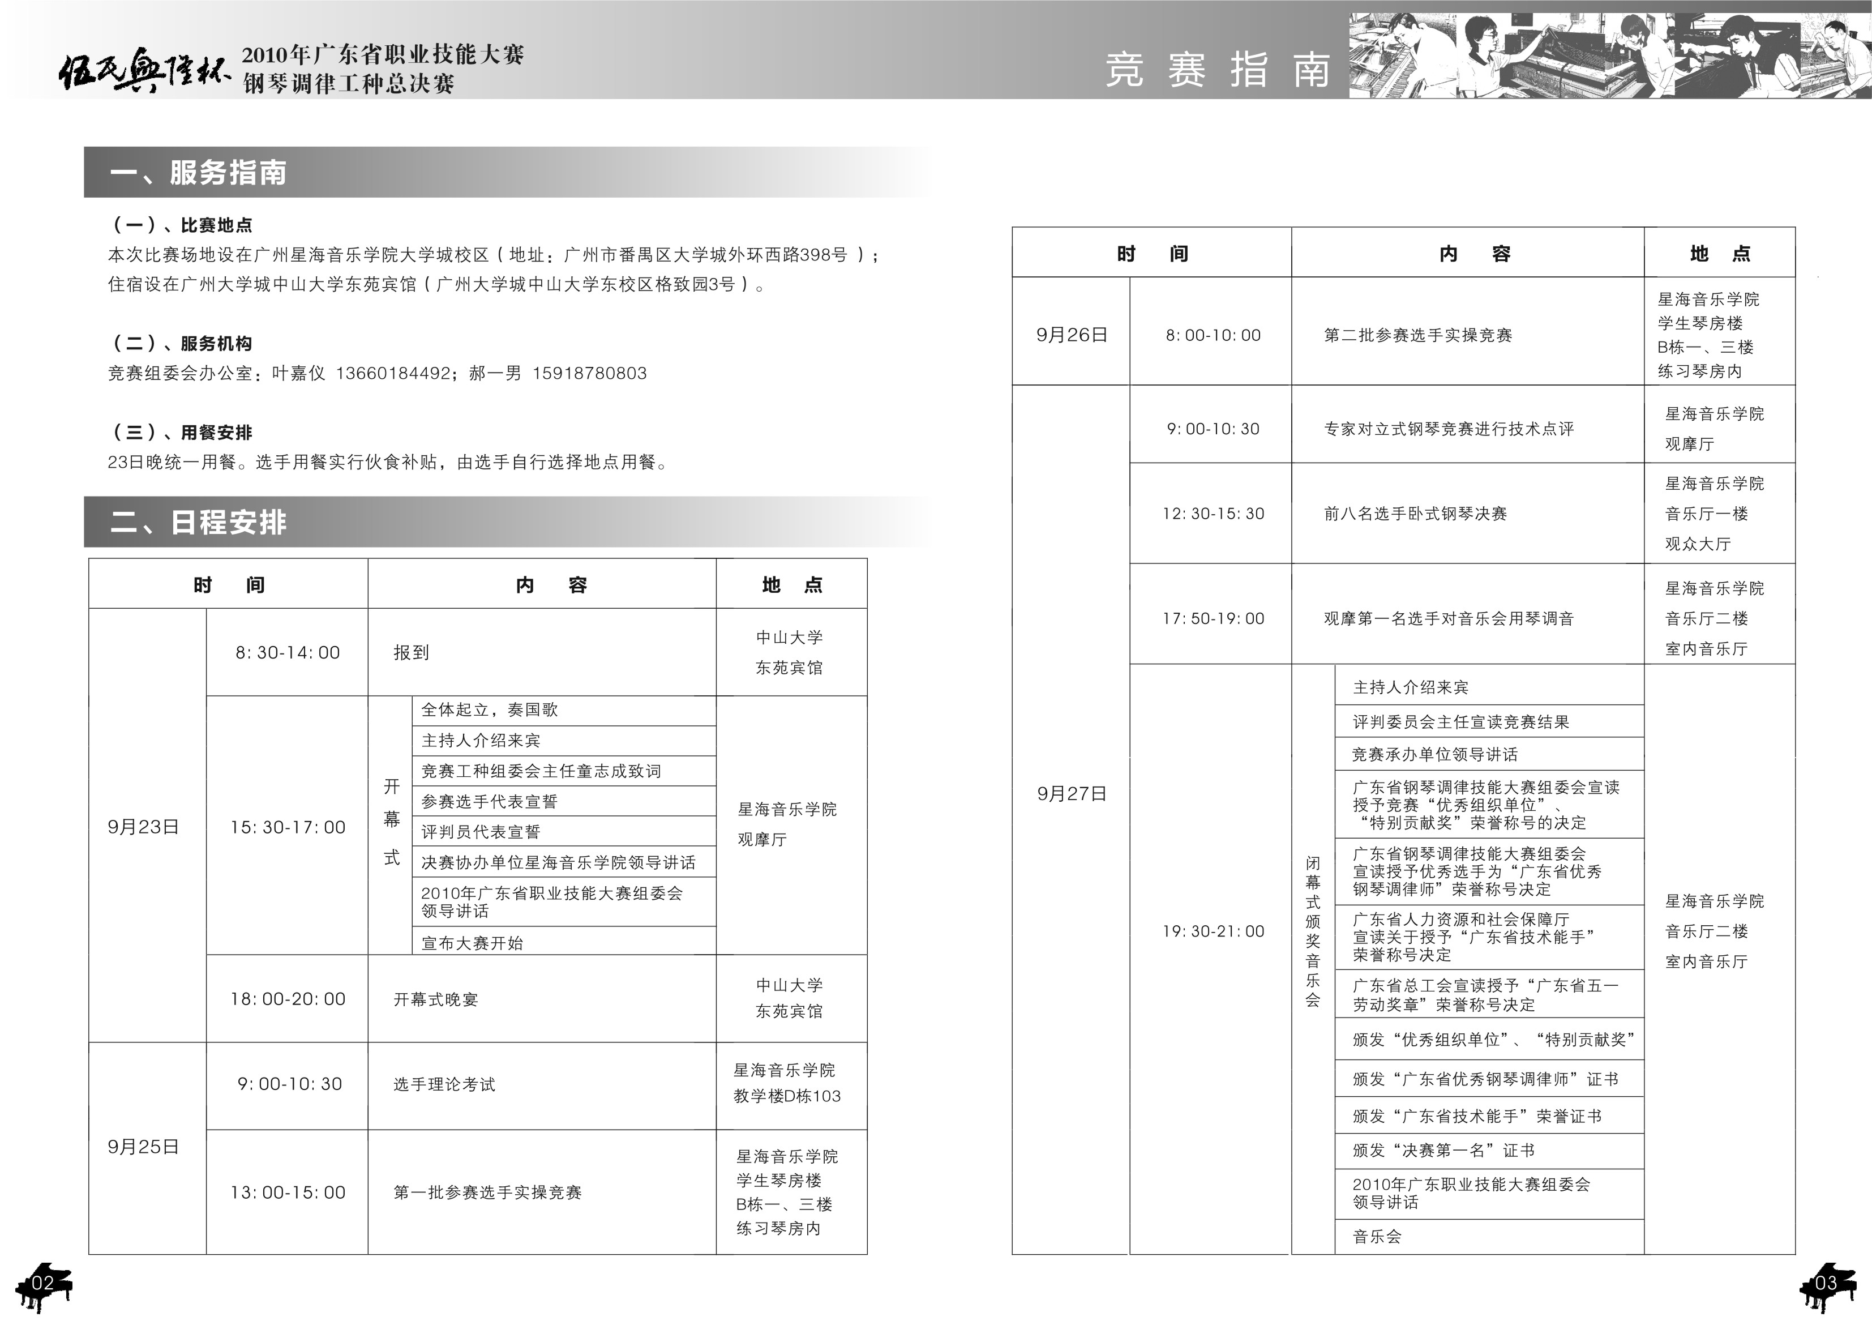Click the 前八名选手卧式钢琴决赛 entry
Image resolution: width=1872 pixels, height=1325 pixels.
point(1415,514)
